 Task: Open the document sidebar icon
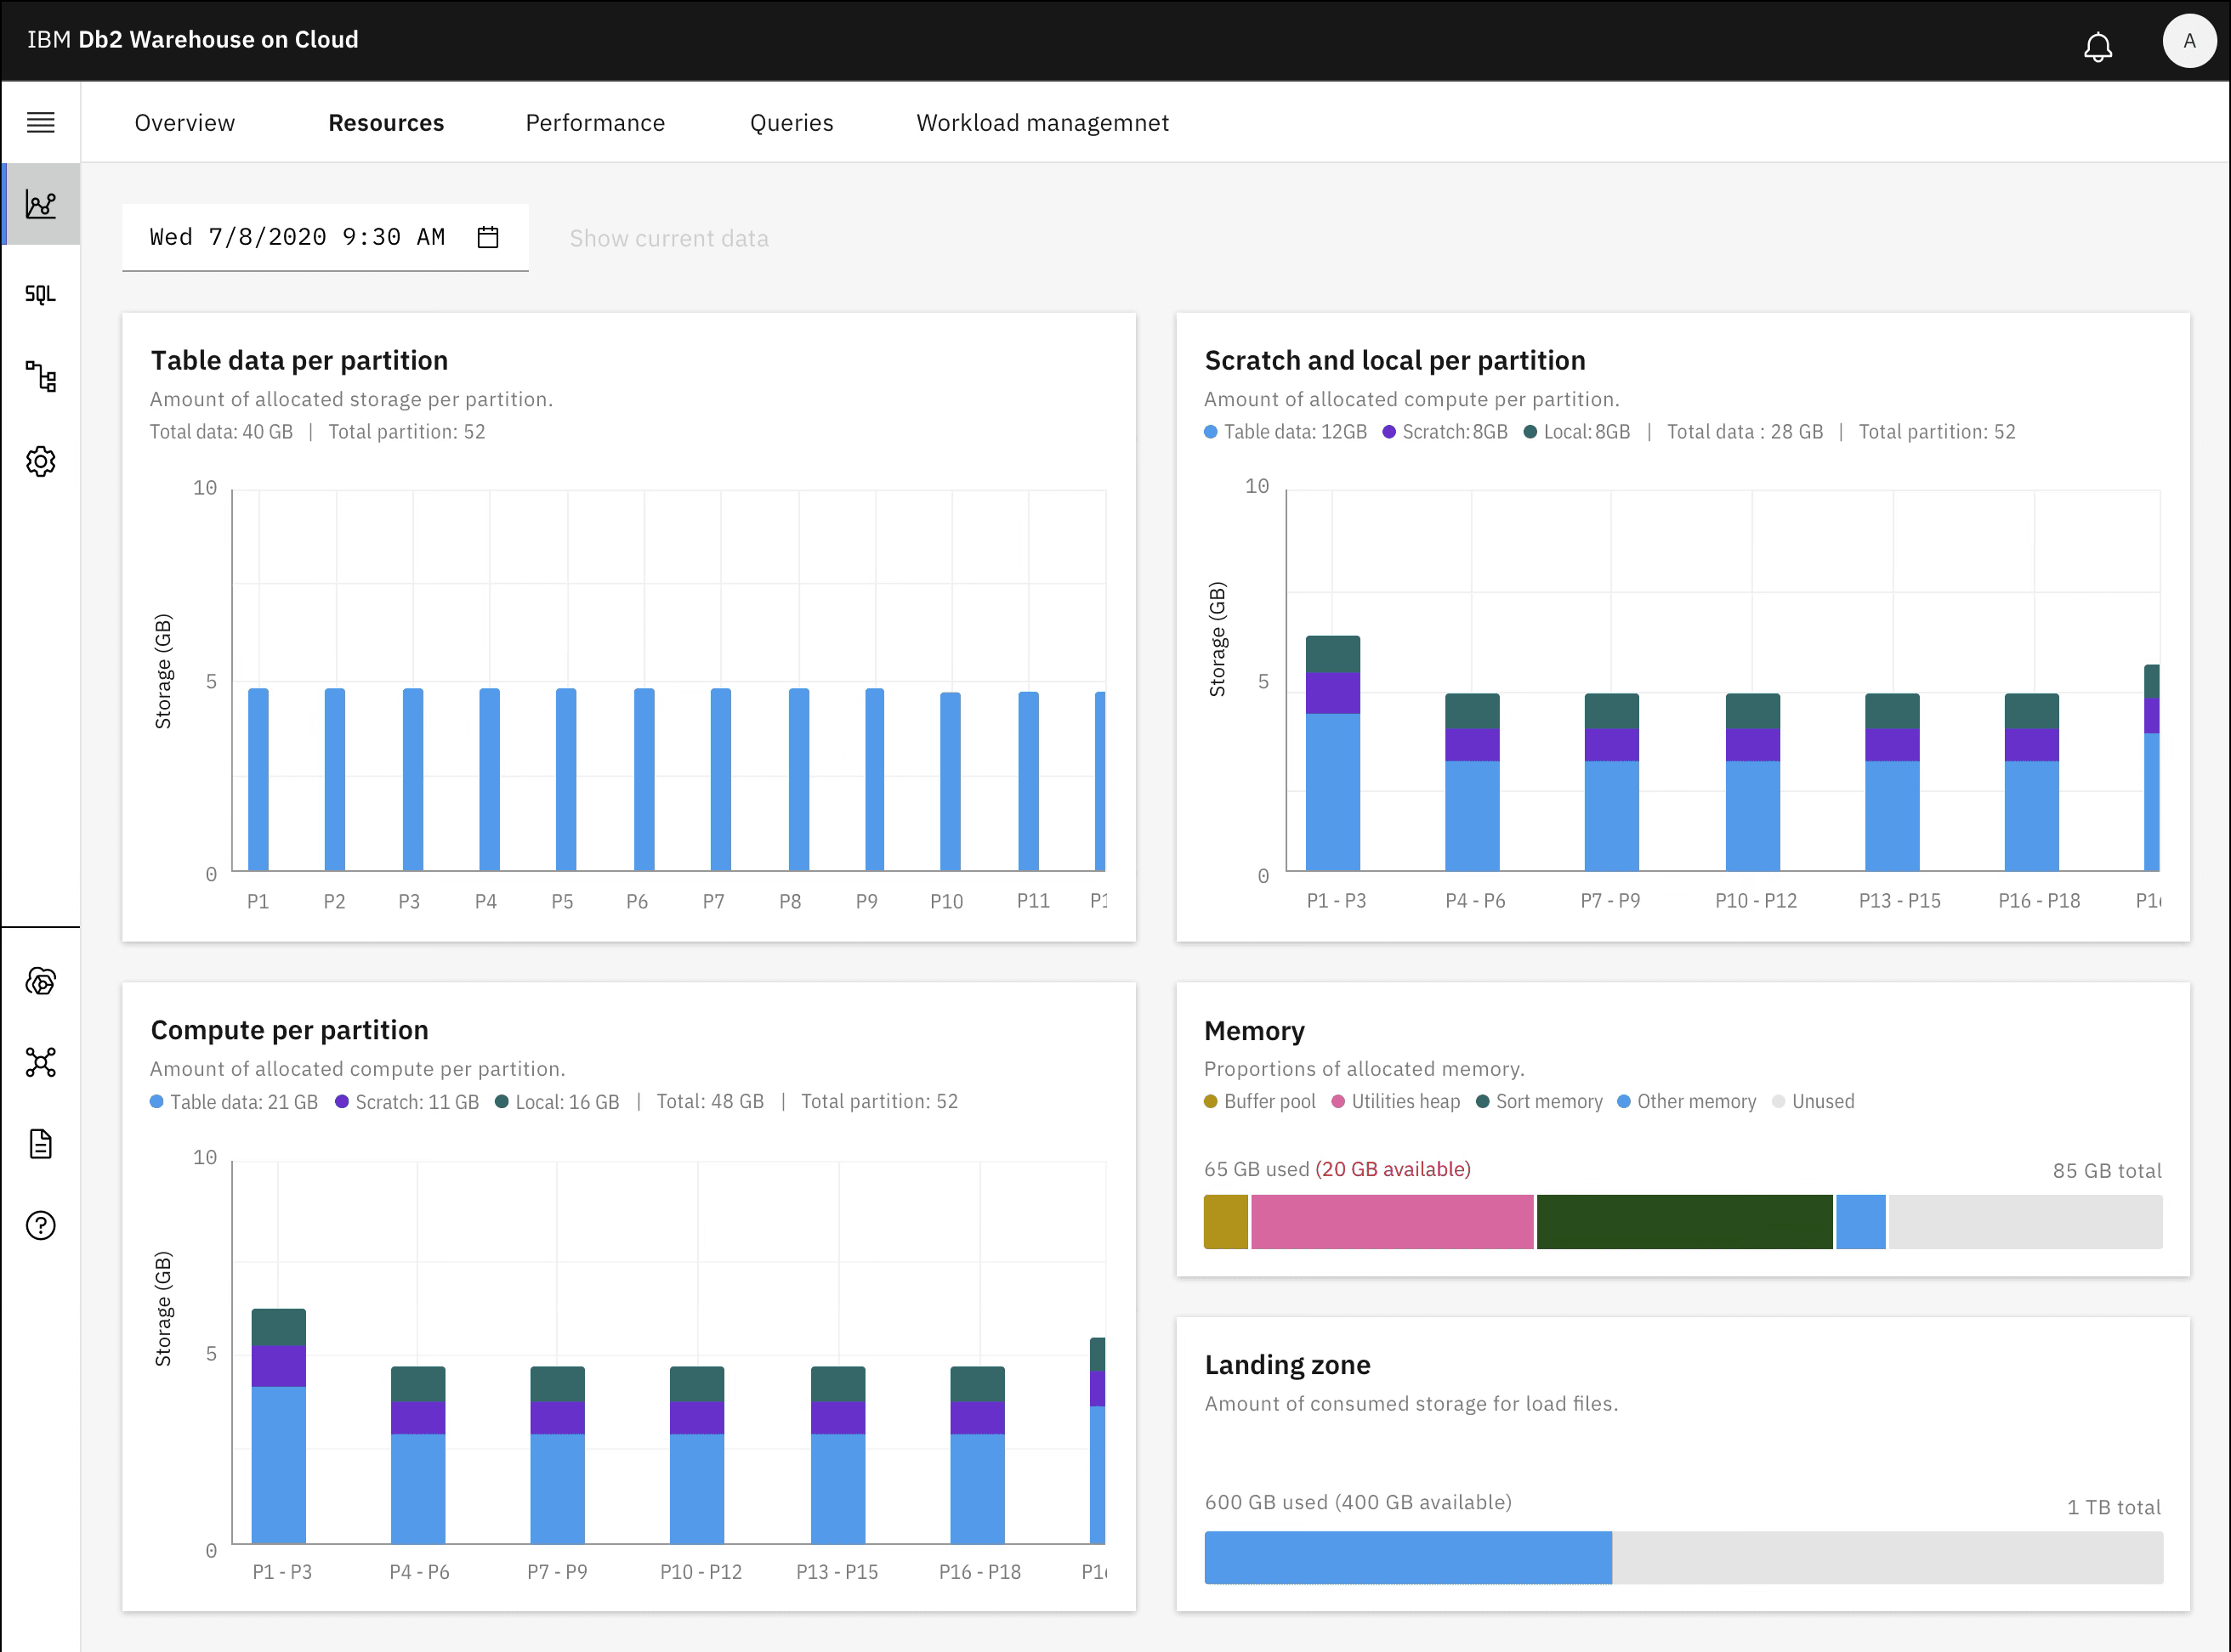[x=40, y=1143]
